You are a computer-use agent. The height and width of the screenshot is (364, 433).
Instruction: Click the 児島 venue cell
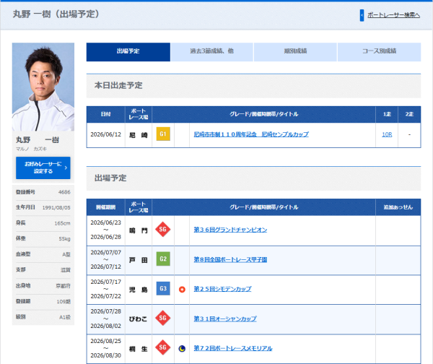click(139, 290)
